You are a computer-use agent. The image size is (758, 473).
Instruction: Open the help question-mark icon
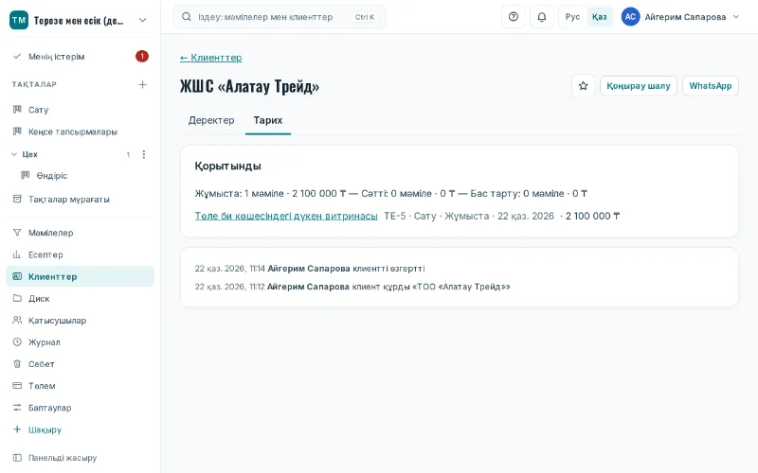(514, 17)
